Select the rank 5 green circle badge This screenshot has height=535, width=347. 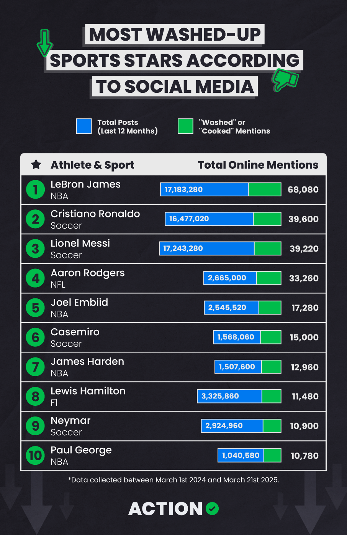tap(36, 308)
